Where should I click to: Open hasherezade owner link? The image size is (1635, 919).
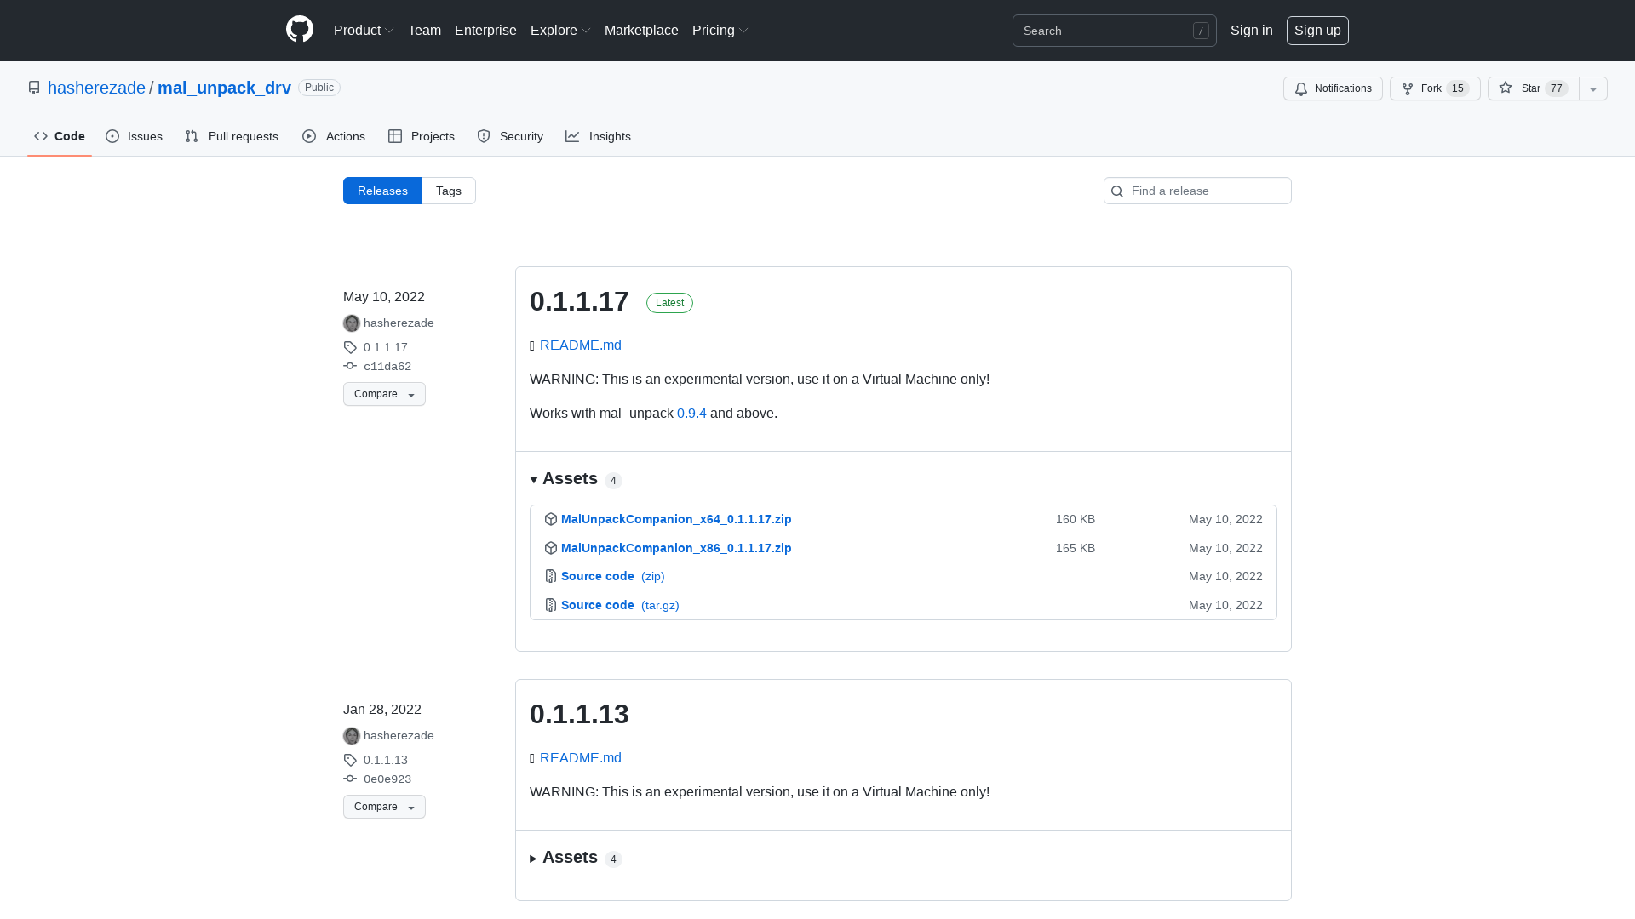pos(96,88)
